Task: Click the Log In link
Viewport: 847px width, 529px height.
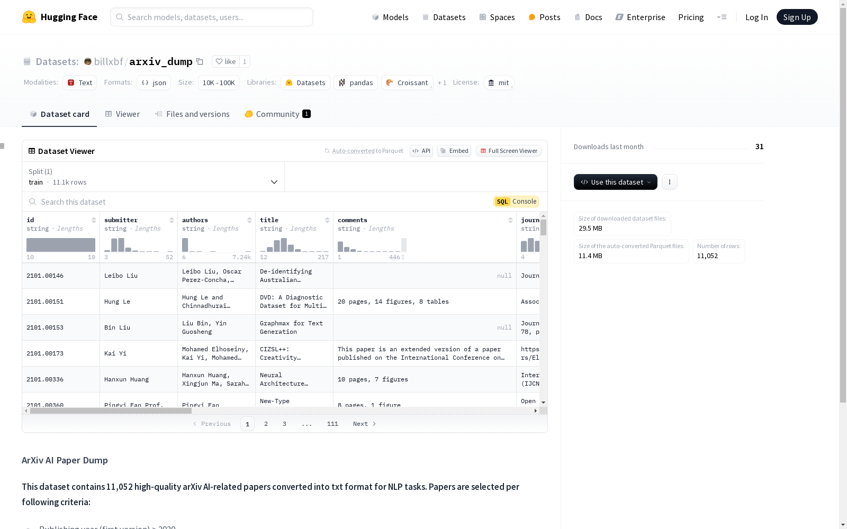Action: click(756, 17)
